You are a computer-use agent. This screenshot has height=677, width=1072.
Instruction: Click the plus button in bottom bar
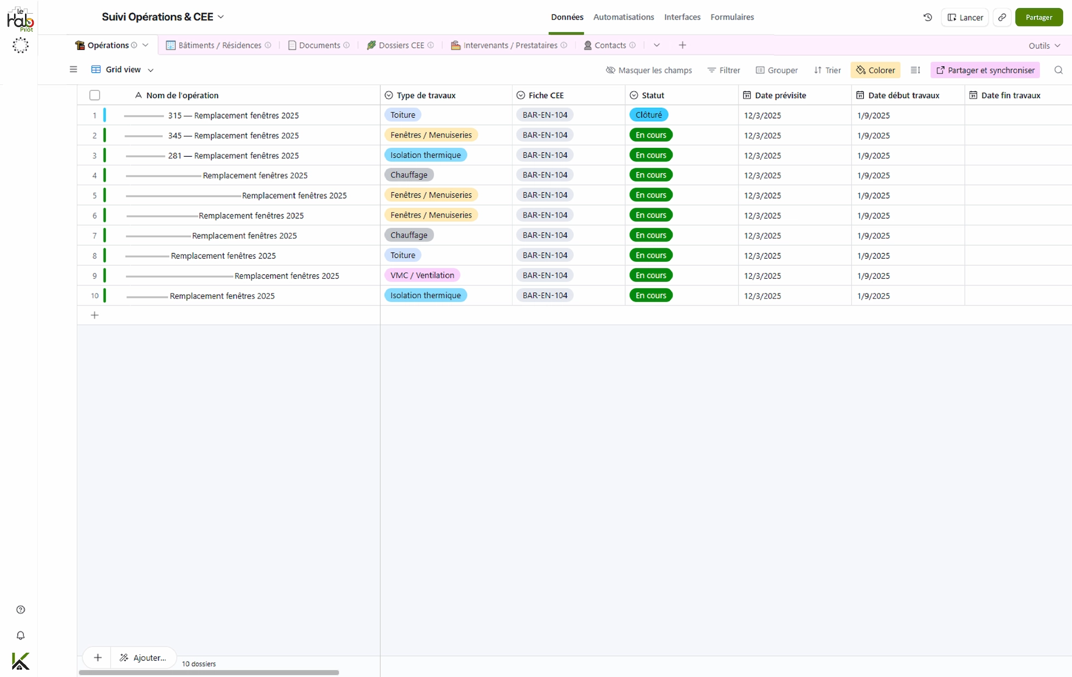click(98, 658)
